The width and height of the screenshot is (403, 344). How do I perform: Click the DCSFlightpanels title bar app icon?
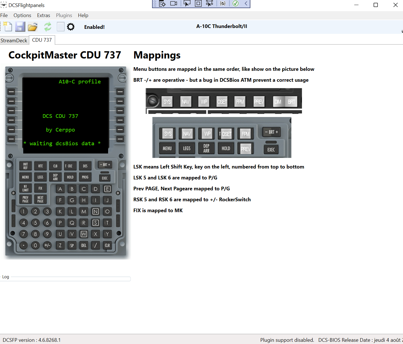click(x=3, y=5)
